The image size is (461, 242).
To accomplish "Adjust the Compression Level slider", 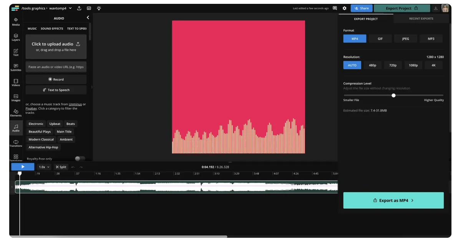I will pyautogui.click(x=393, y=95).
